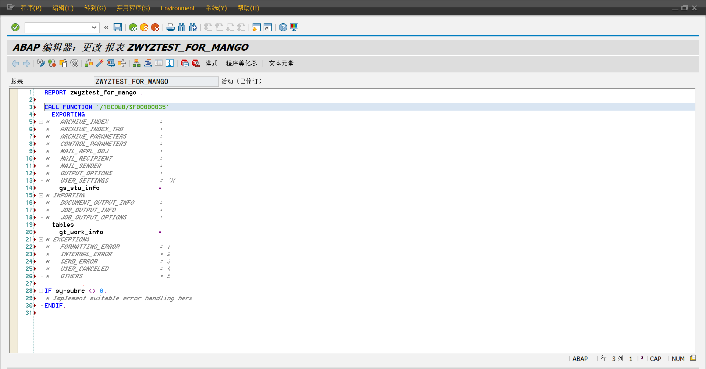Collapse the EXCEPTIONS block at line 21
The height and width of the screenshot is (369, 706).
click(x=41, y=239)
